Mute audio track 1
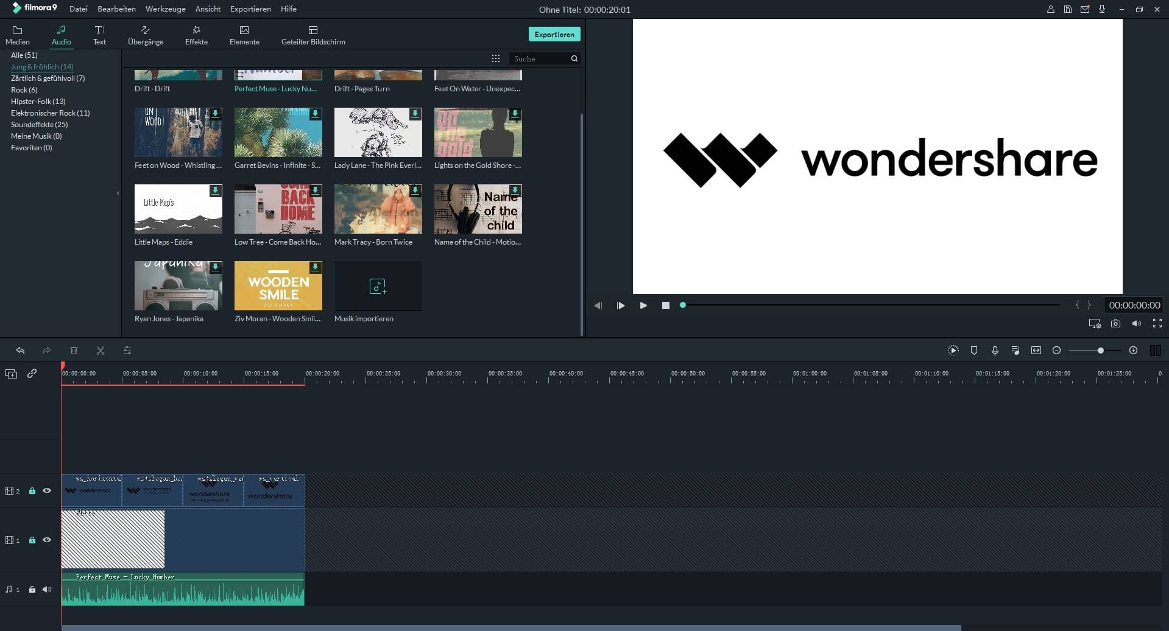Viewport: 1169px width, 631px height. tap(47, 589)
